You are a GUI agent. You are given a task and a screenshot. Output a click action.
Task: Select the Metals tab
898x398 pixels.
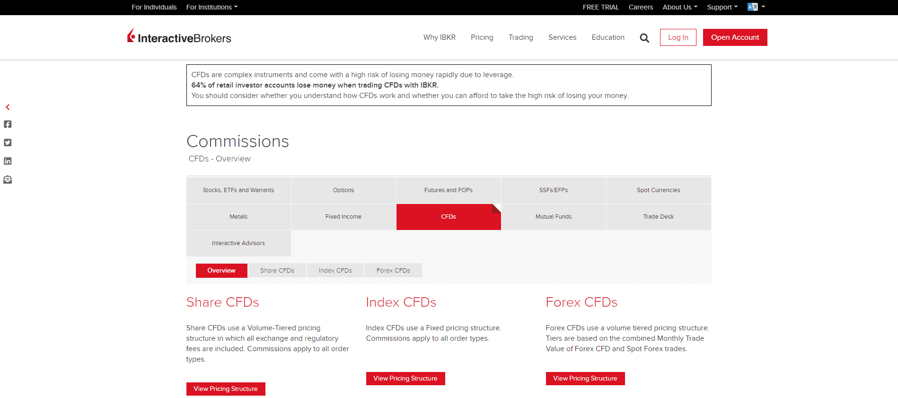coord(238,217)
